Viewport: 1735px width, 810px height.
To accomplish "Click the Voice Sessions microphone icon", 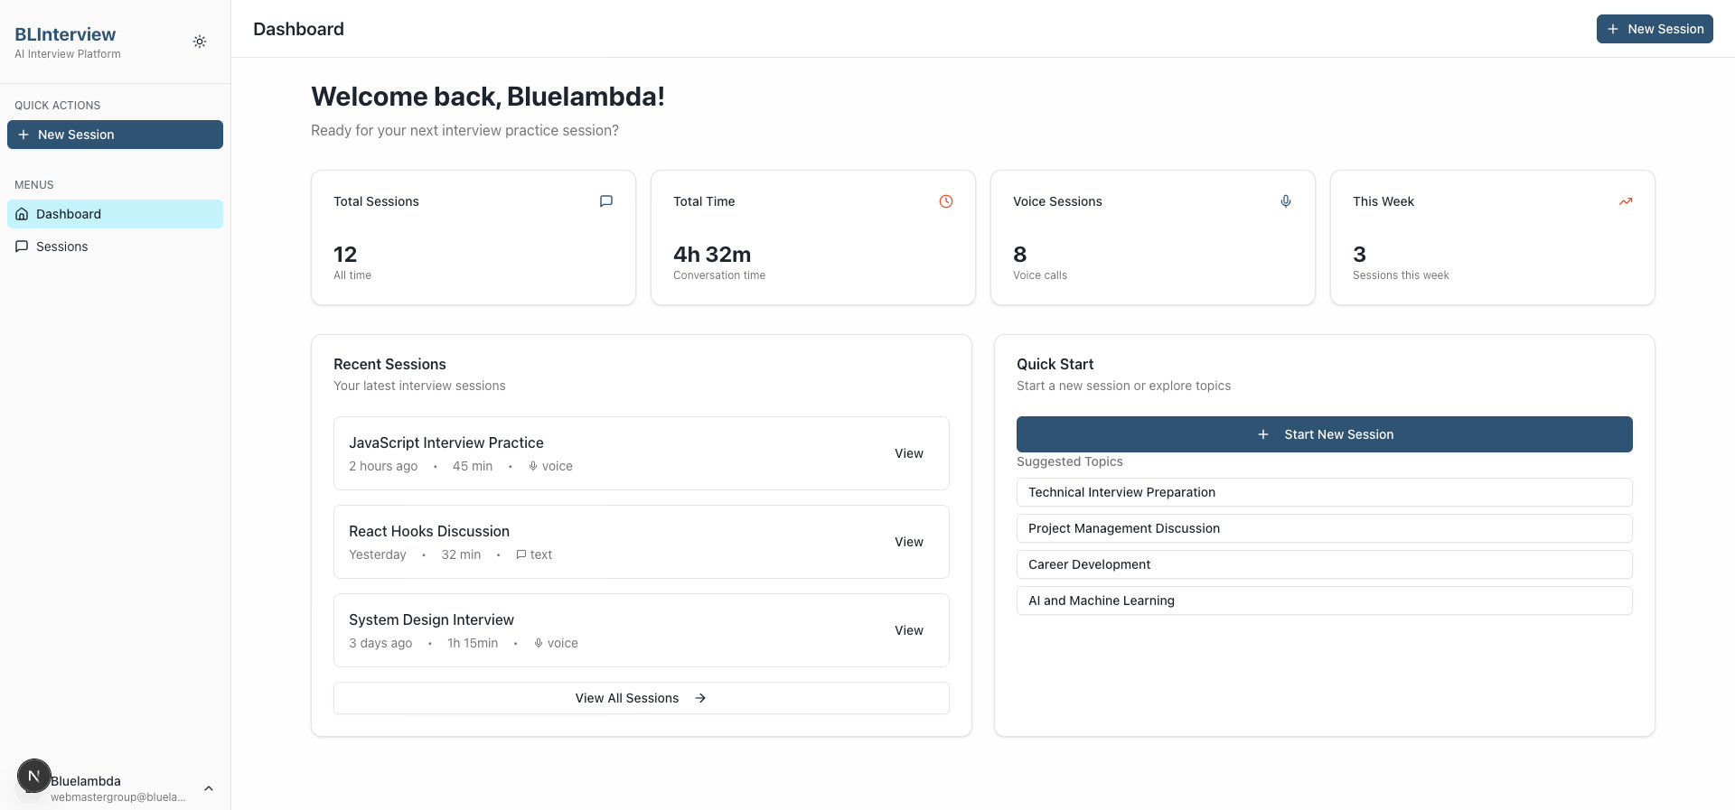I will tap(1286, 201).
